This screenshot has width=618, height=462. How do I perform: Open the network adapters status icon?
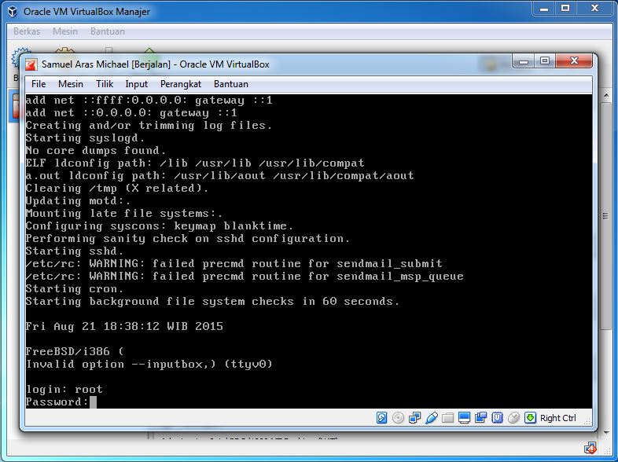click(414, 418)
